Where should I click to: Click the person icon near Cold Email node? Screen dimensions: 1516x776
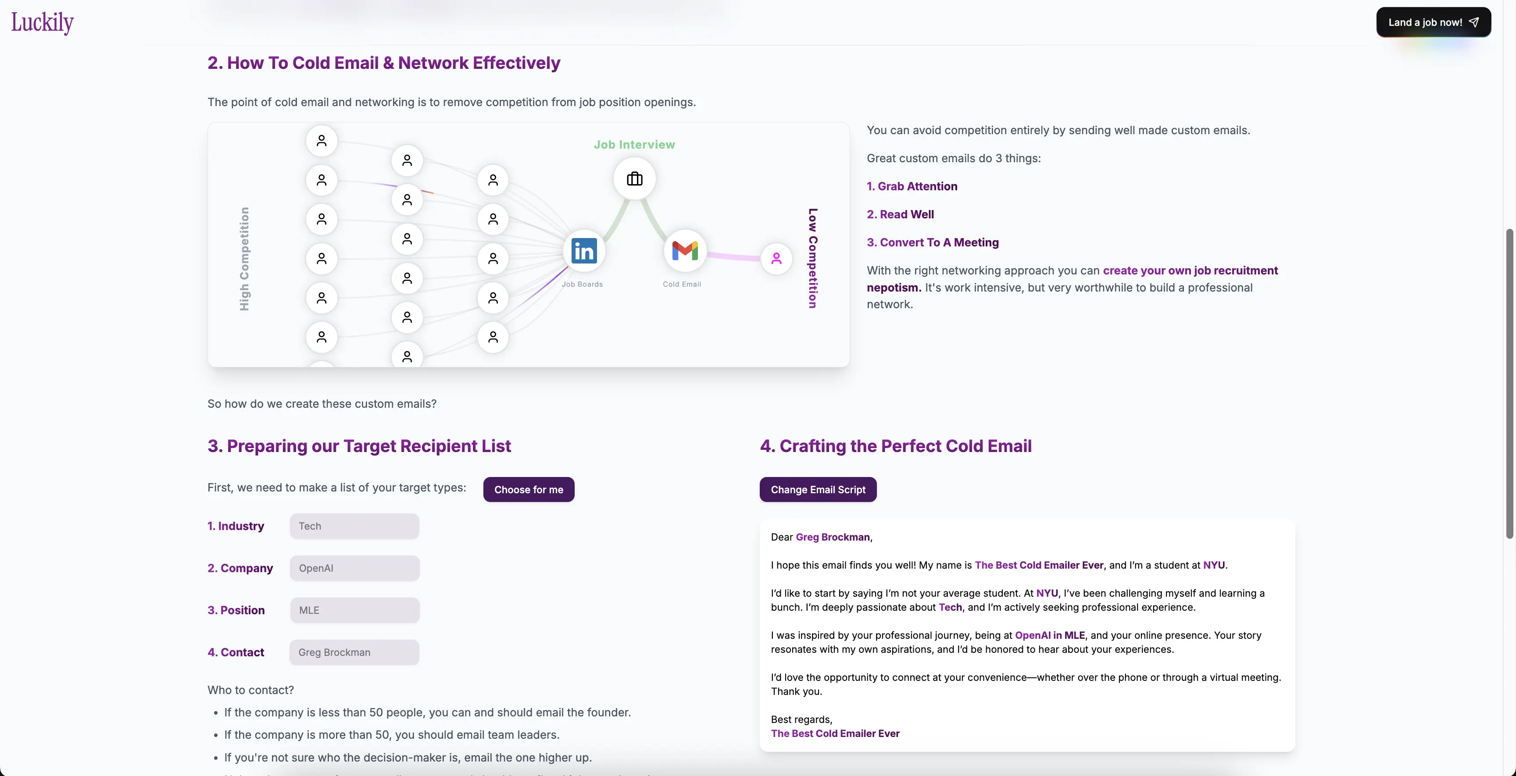(776, 257)
